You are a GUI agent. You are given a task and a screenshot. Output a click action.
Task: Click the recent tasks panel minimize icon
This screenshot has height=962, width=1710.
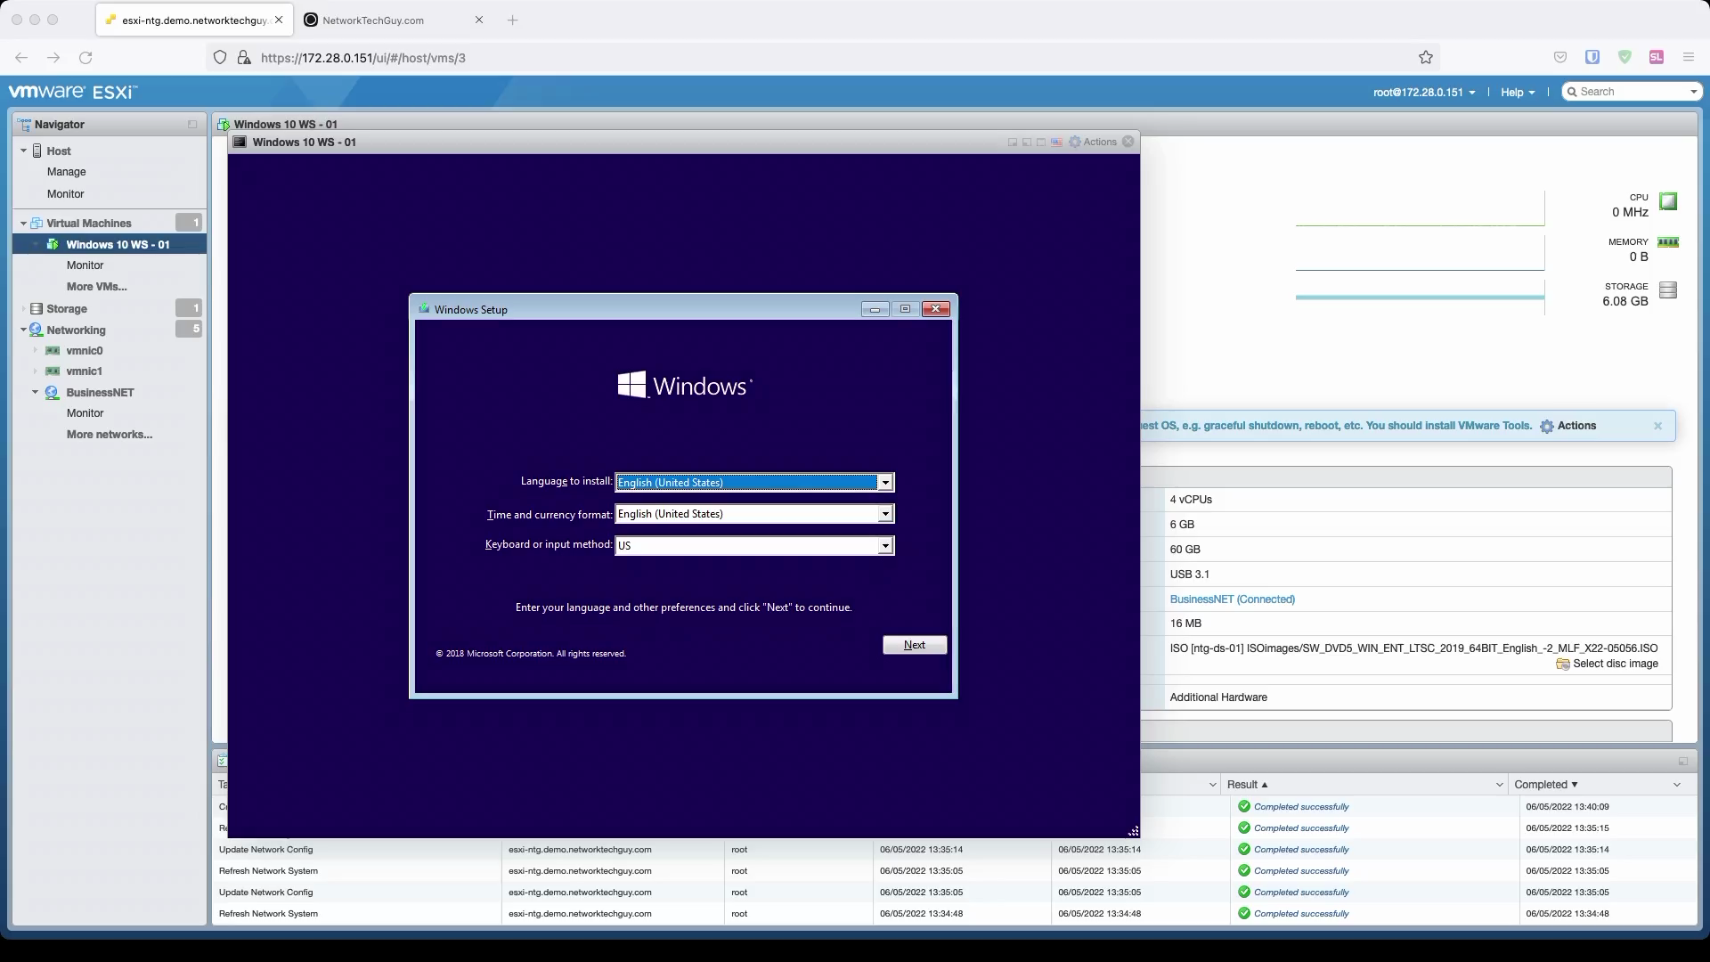[1683, 762]
